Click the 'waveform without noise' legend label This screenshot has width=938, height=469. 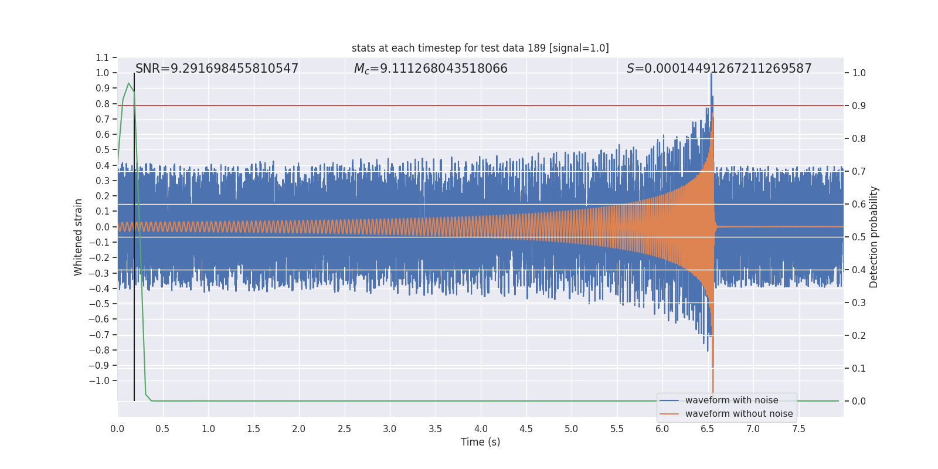pyautogui.click(x=739, y=414)
